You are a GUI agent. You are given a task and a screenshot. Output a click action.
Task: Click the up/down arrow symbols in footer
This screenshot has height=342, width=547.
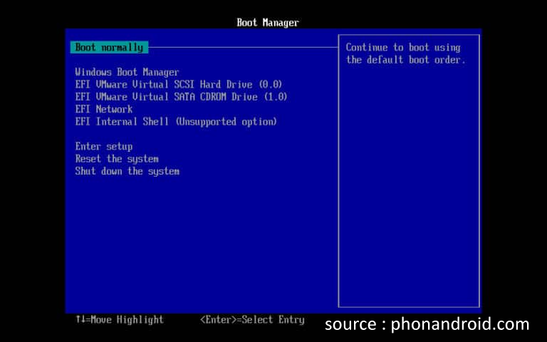click(x=78, y=320)
